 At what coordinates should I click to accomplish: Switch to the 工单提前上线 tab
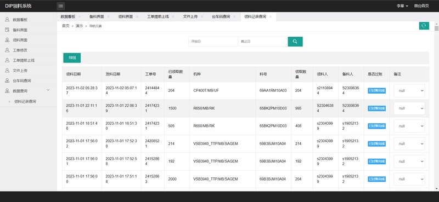[x=158, y=17]
